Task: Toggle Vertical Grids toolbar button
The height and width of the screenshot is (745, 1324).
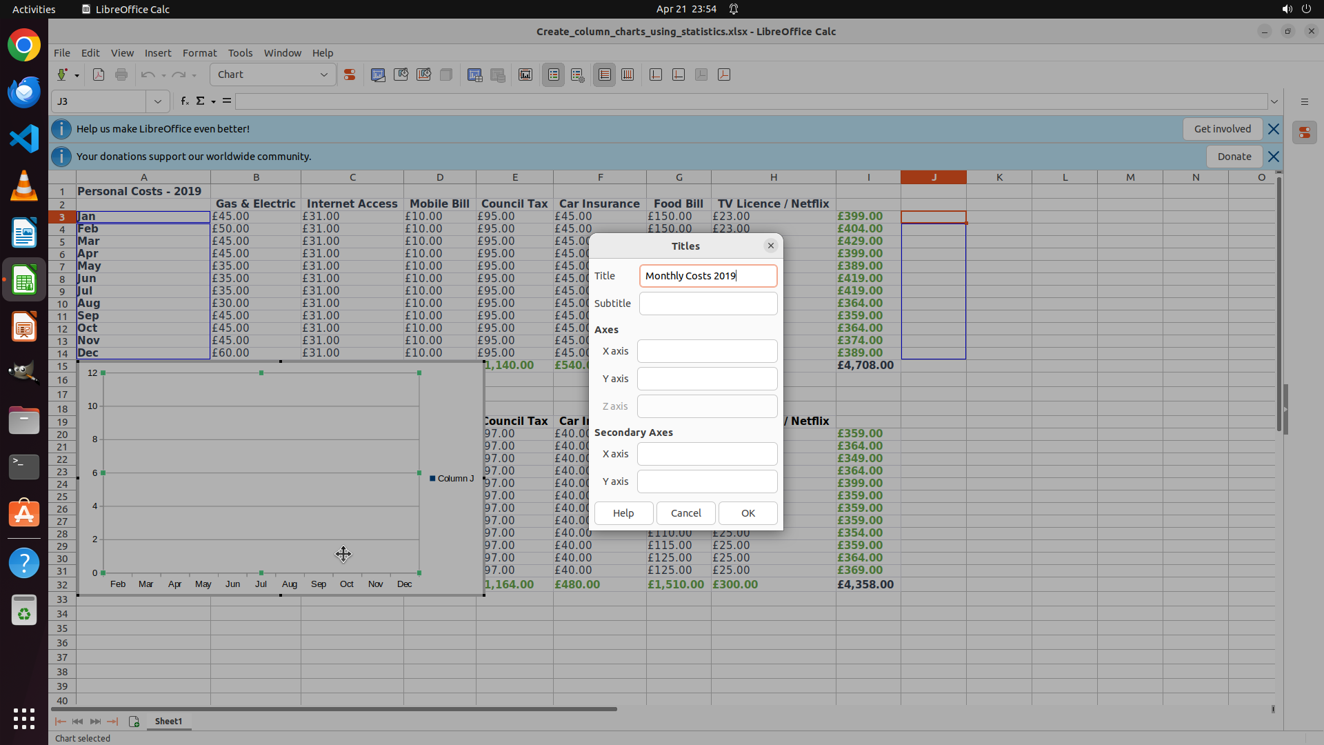Action: (x=628, y=74)
